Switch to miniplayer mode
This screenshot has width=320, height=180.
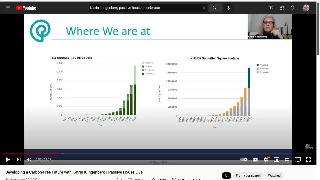coord(276,160)
